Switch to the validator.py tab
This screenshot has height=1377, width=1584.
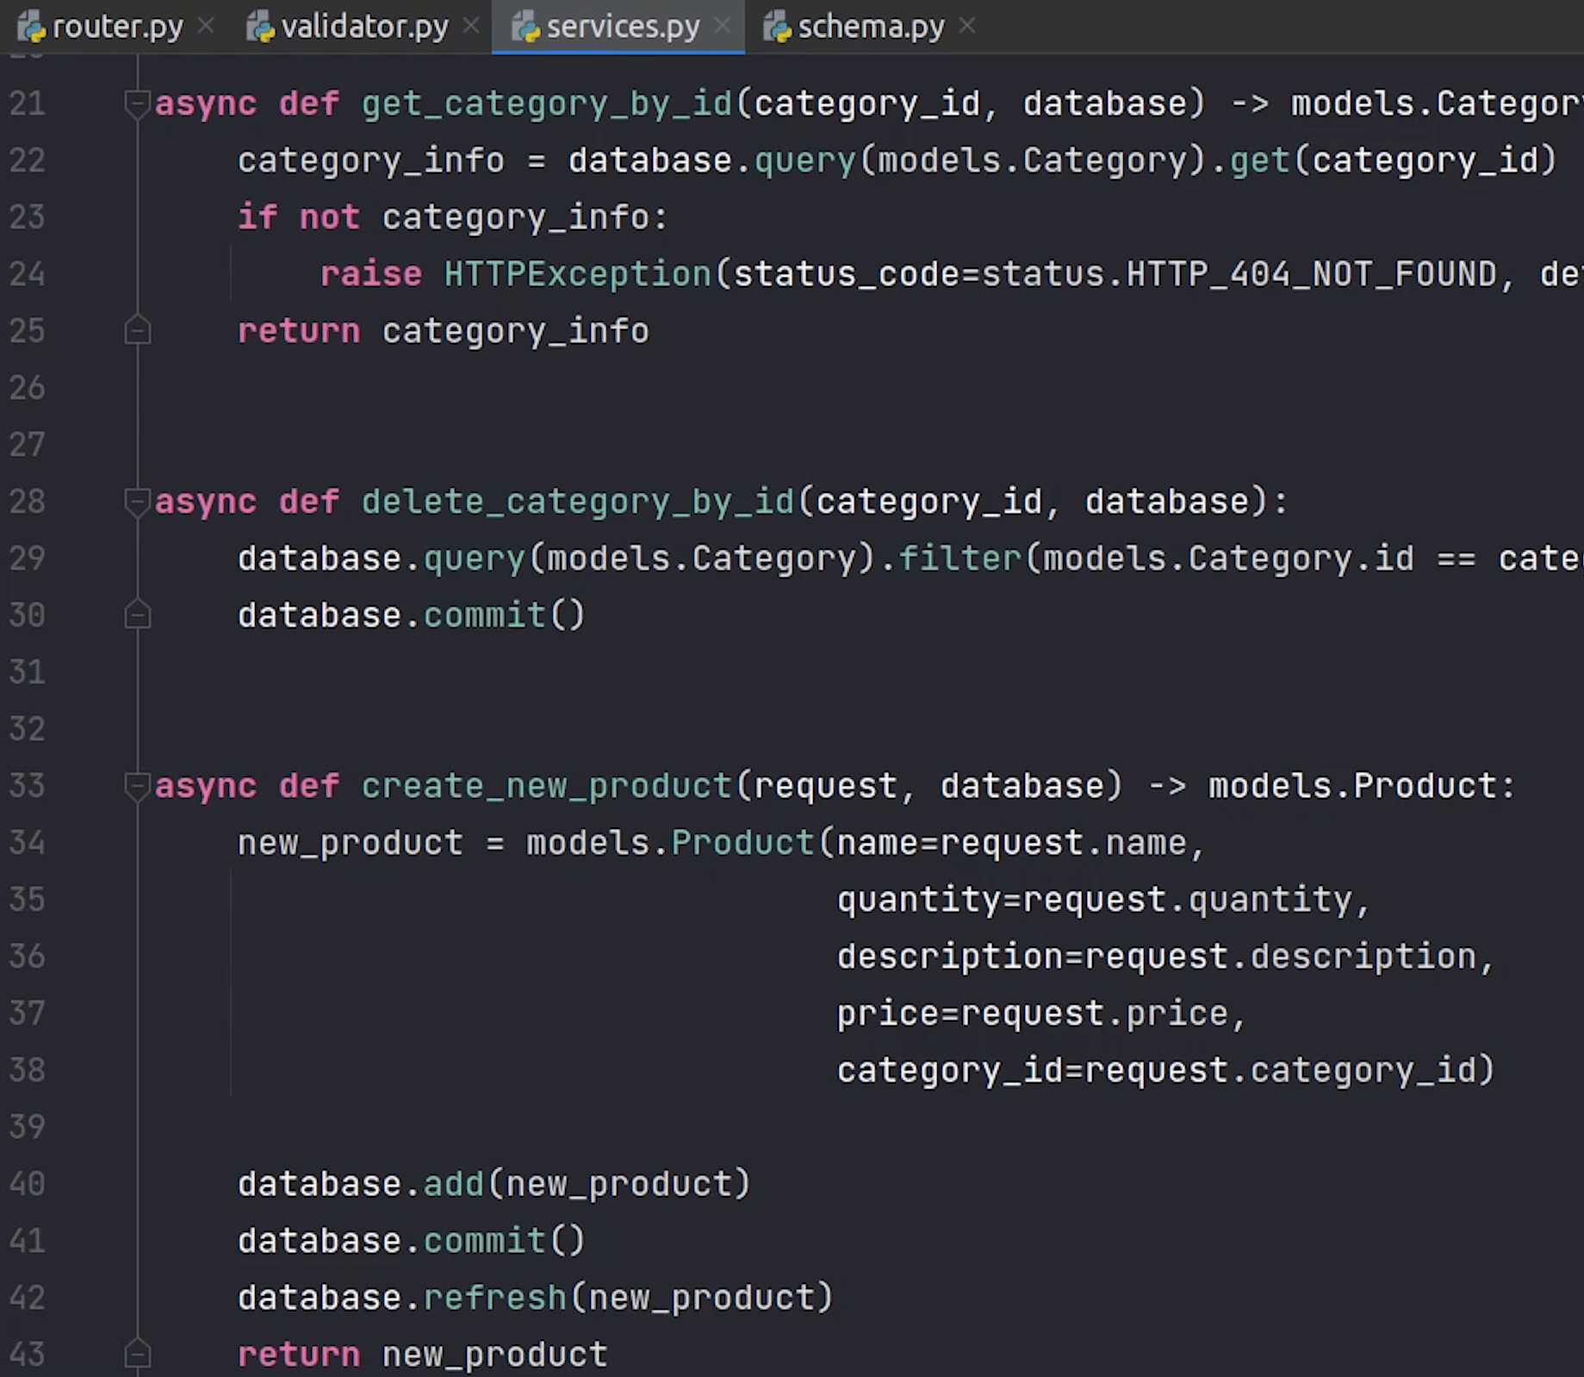point(364,28)
